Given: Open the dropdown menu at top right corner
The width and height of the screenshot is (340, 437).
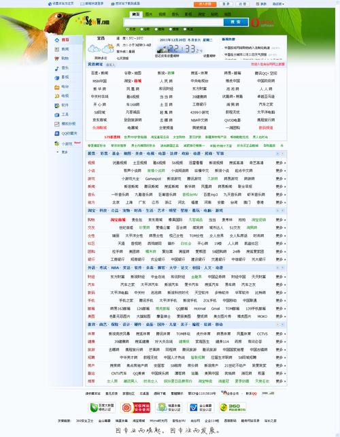Looking at the screenshot, I should click(278, 4).
